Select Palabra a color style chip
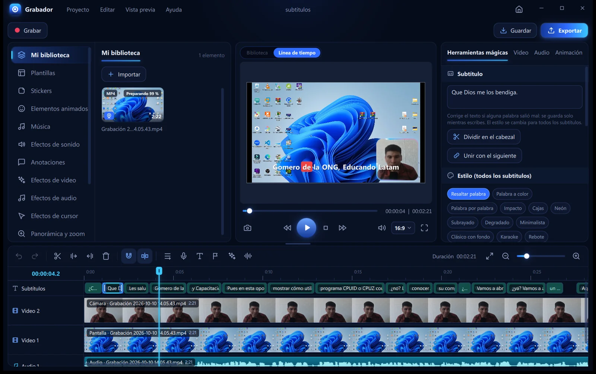596x374 pixels. (512, 194)
